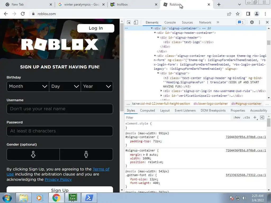The height and width of the screenshot is (203, 271).
Task: Click the Sign Up button
Action: [60, 189]
